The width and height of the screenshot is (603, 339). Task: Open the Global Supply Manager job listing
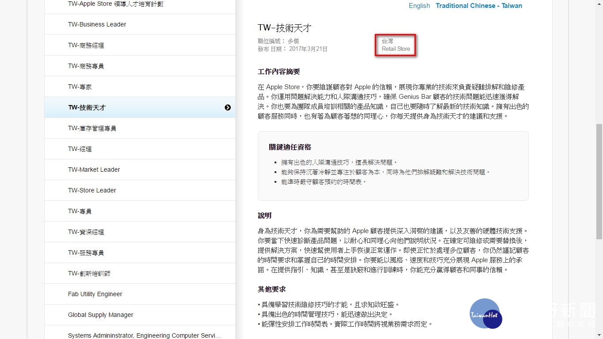pyautogui.click(x=139, y=315)
